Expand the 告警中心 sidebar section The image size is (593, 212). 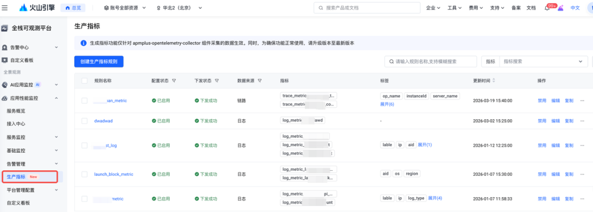coord(57,48)
